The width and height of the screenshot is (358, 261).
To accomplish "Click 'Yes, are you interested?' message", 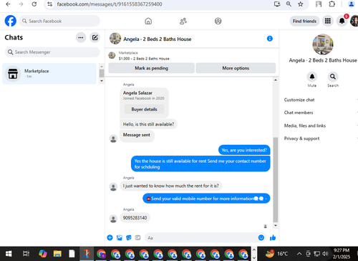I will pos(244,150).
